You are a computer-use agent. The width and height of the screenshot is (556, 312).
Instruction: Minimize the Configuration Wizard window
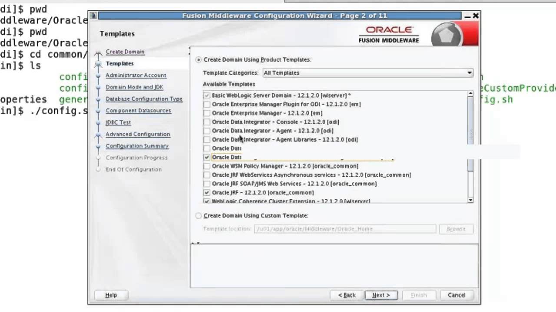467,16
